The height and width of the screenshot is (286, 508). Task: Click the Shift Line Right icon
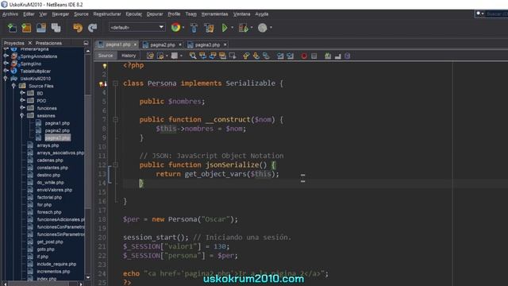(291, 56)
